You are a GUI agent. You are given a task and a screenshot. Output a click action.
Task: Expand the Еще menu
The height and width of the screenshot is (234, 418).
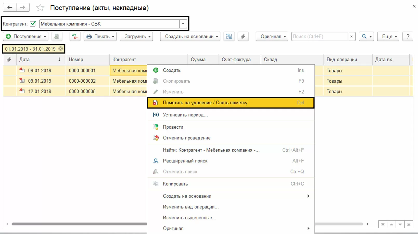[388, 36]
